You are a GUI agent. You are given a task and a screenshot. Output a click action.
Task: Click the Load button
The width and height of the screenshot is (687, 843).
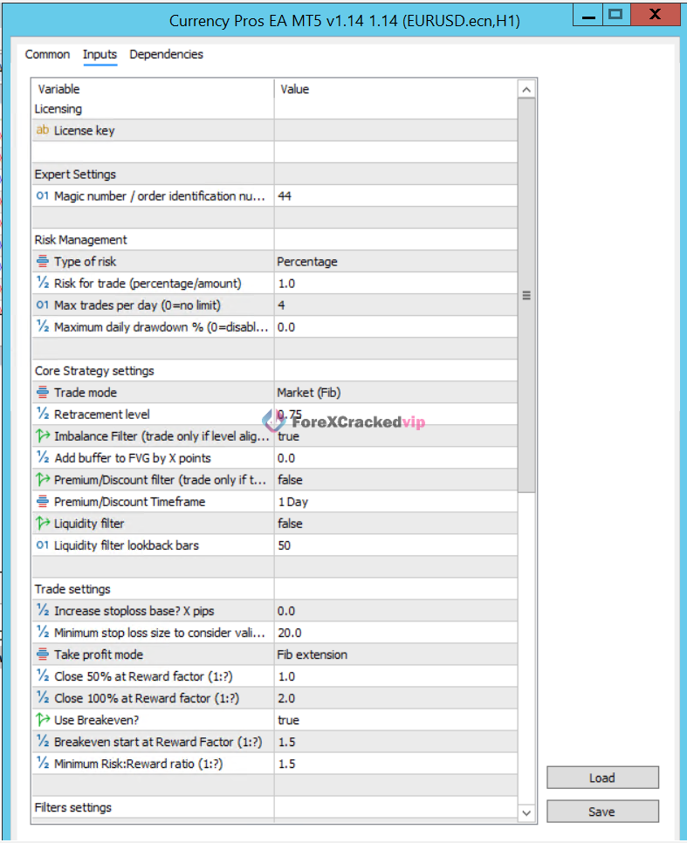tap(602, 778)
